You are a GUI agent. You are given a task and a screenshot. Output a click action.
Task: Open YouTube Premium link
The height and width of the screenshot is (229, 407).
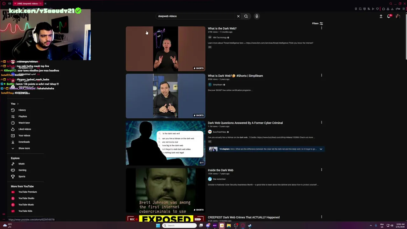(x=24, y=192)
